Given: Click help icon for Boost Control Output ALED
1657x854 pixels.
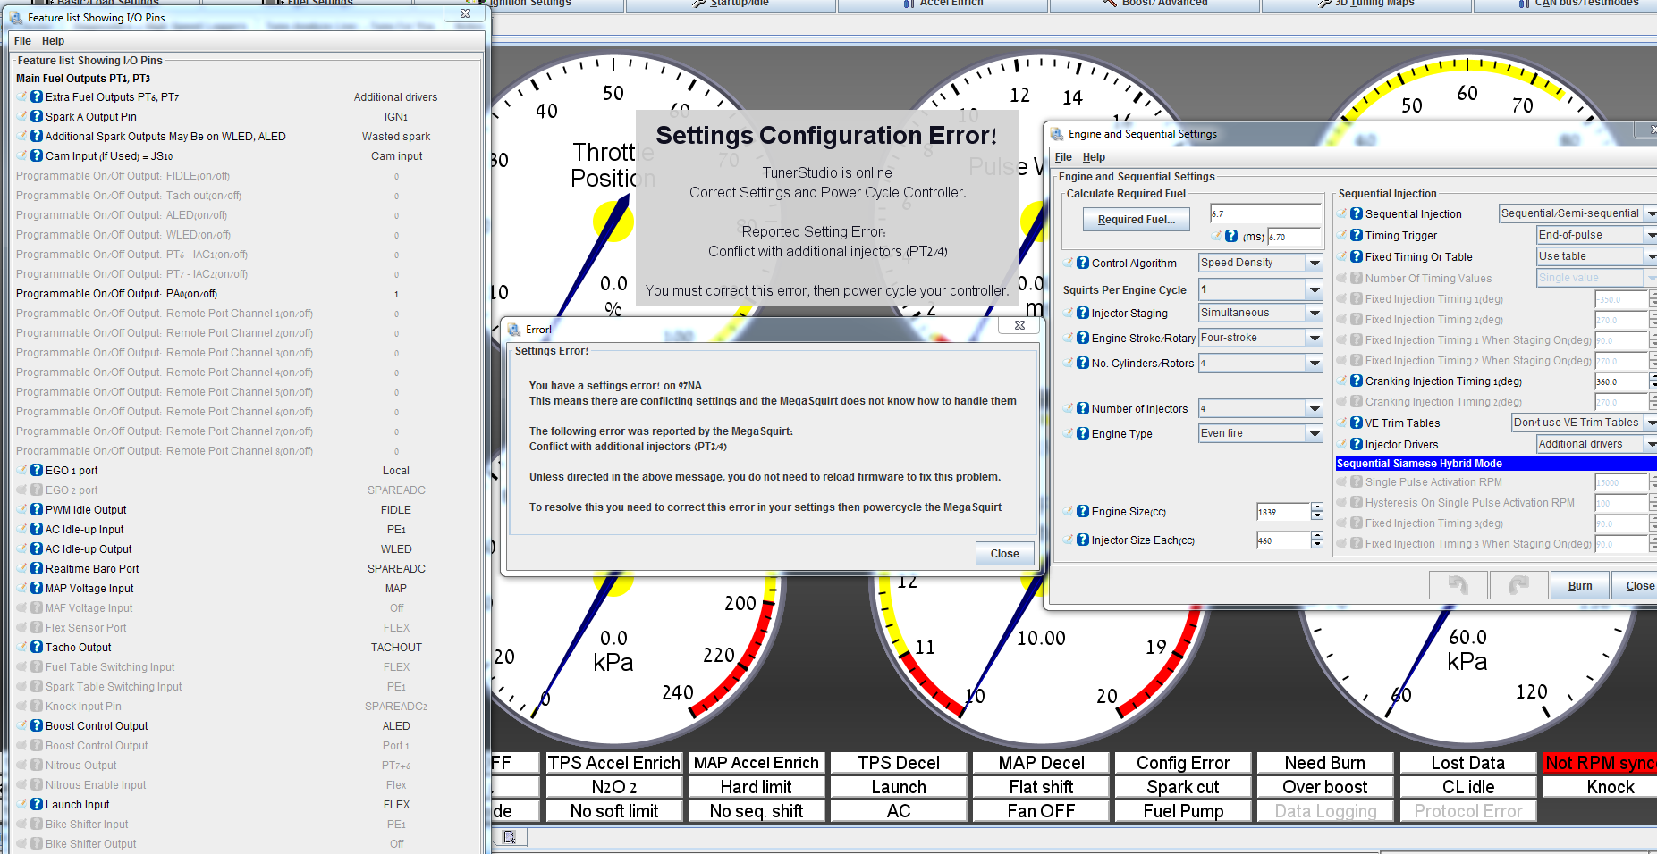Looking at the screenshot, I should point(37,725).
